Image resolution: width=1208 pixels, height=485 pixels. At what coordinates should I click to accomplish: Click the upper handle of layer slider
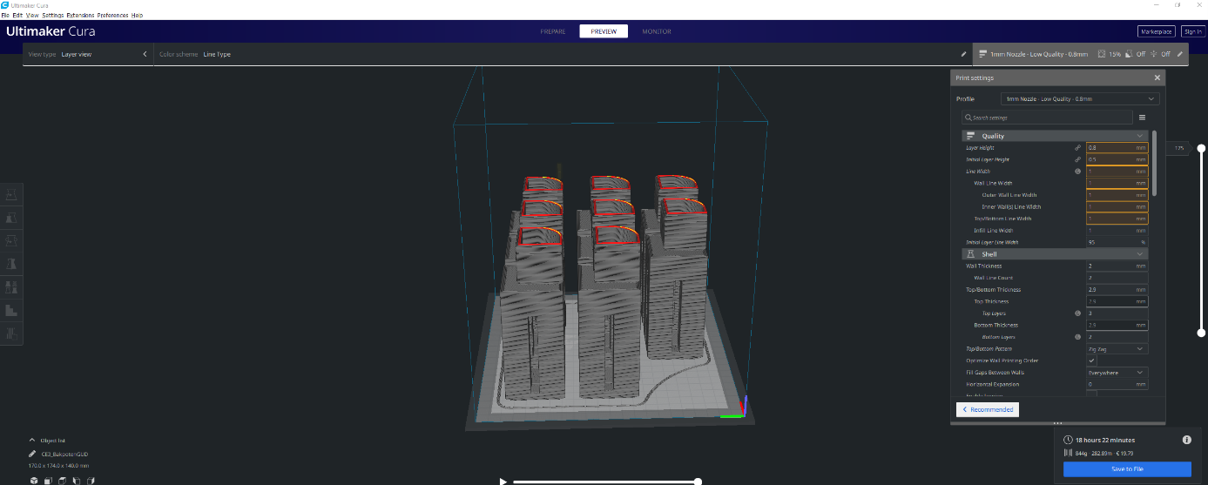tap(1201, 149)
